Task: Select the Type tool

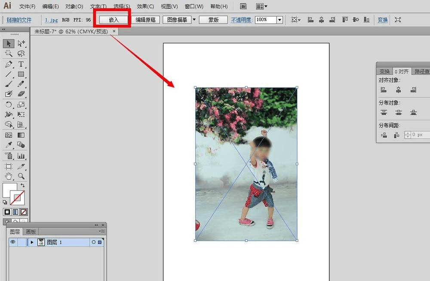Action: coord(21,64)
